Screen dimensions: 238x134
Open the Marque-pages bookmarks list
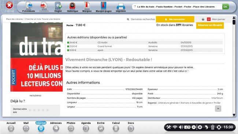point(104,7)
